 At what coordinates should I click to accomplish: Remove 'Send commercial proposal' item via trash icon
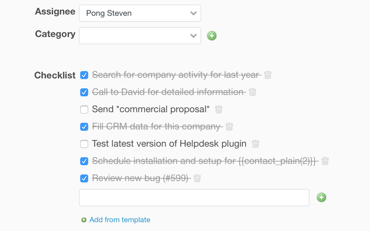[x=219, y=109]
